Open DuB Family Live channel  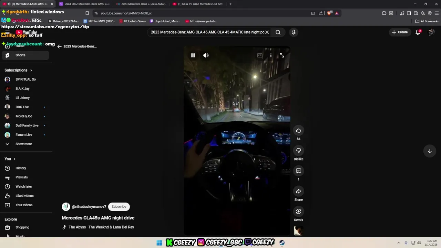(x=25, y=126)
